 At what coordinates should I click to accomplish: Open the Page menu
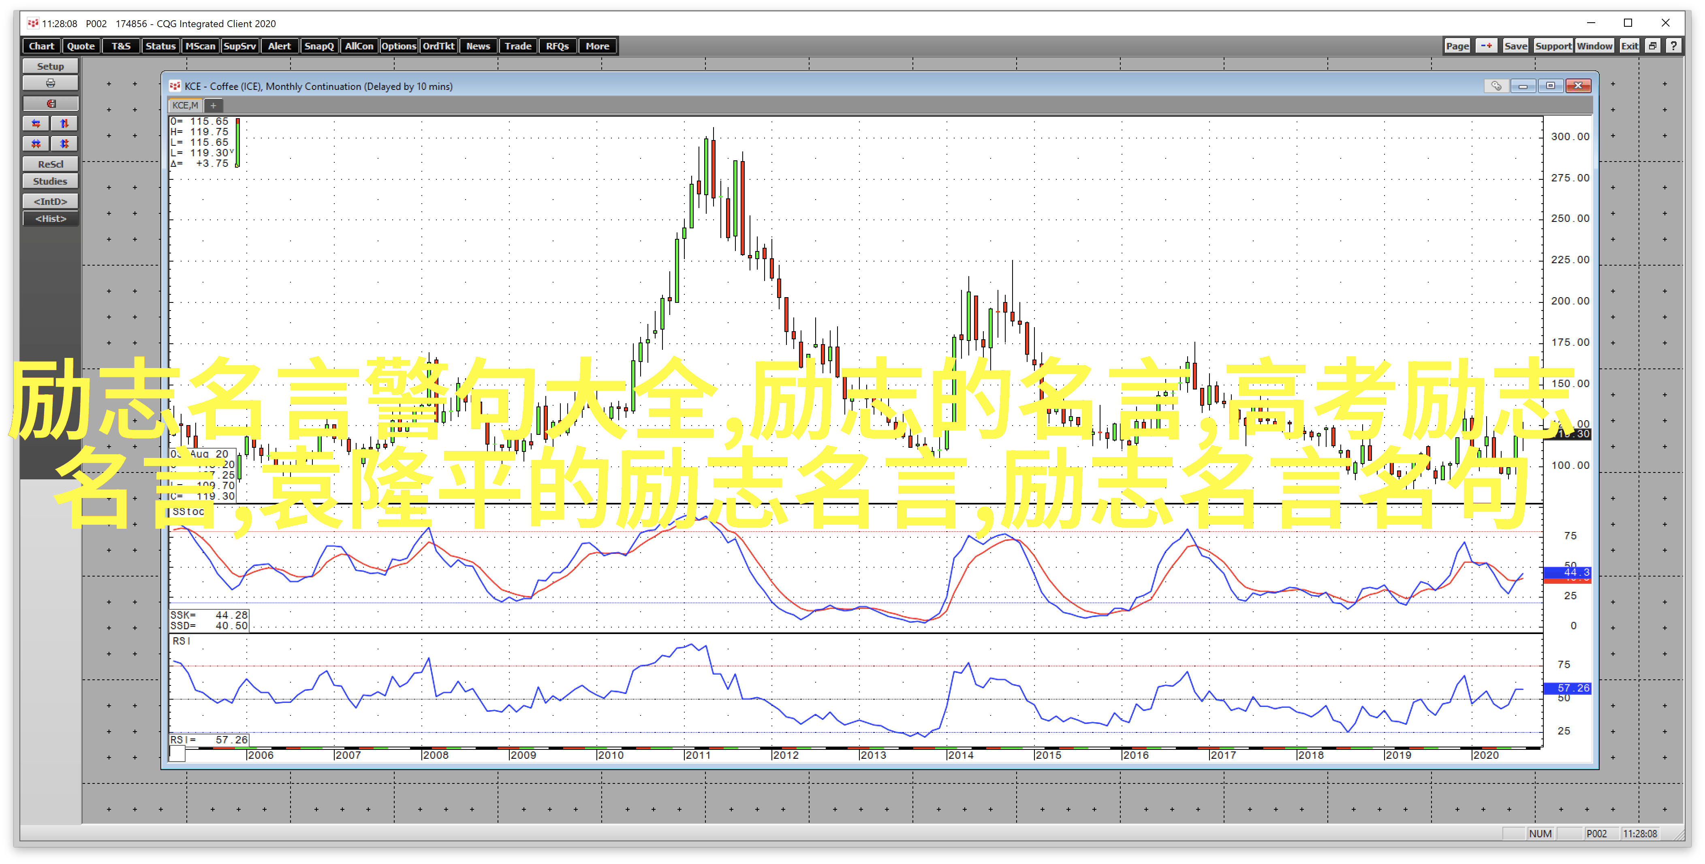pyautogui.click(x=1457, y=46)
